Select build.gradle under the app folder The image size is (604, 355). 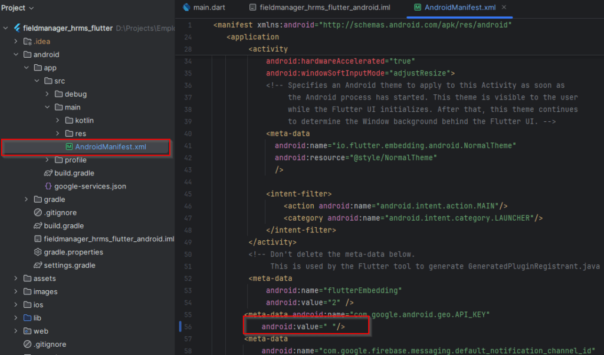click(74, 173)
